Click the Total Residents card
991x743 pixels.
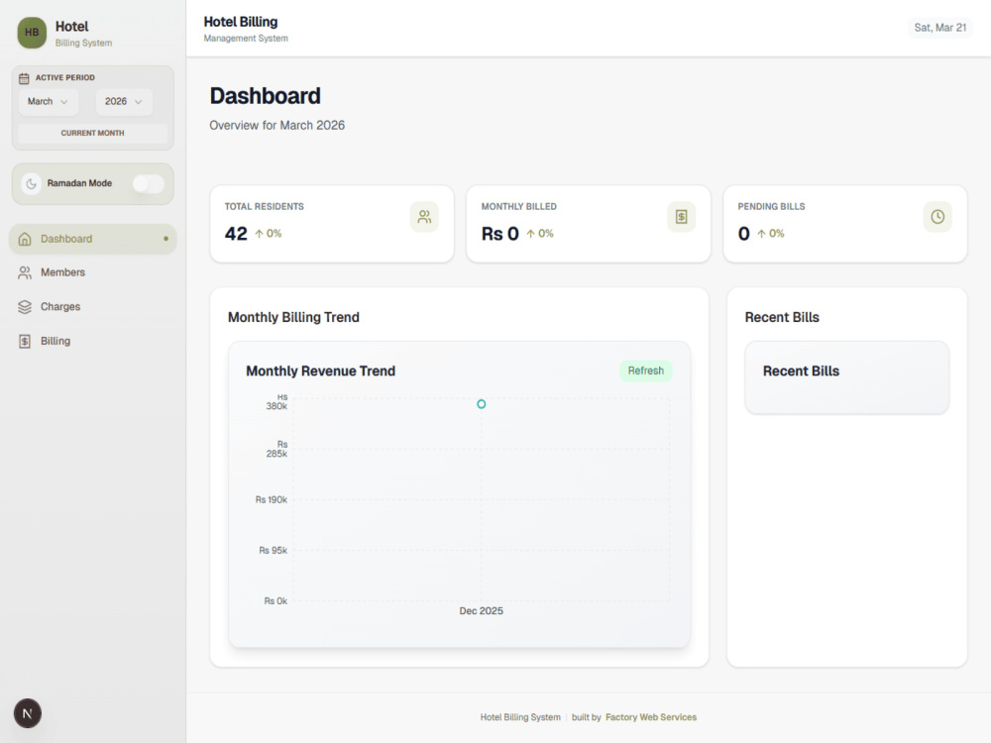tap(332, 224)
